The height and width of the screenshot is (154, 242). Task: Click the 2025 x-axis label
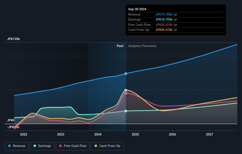pyautogui.click(x=135, y=134)
